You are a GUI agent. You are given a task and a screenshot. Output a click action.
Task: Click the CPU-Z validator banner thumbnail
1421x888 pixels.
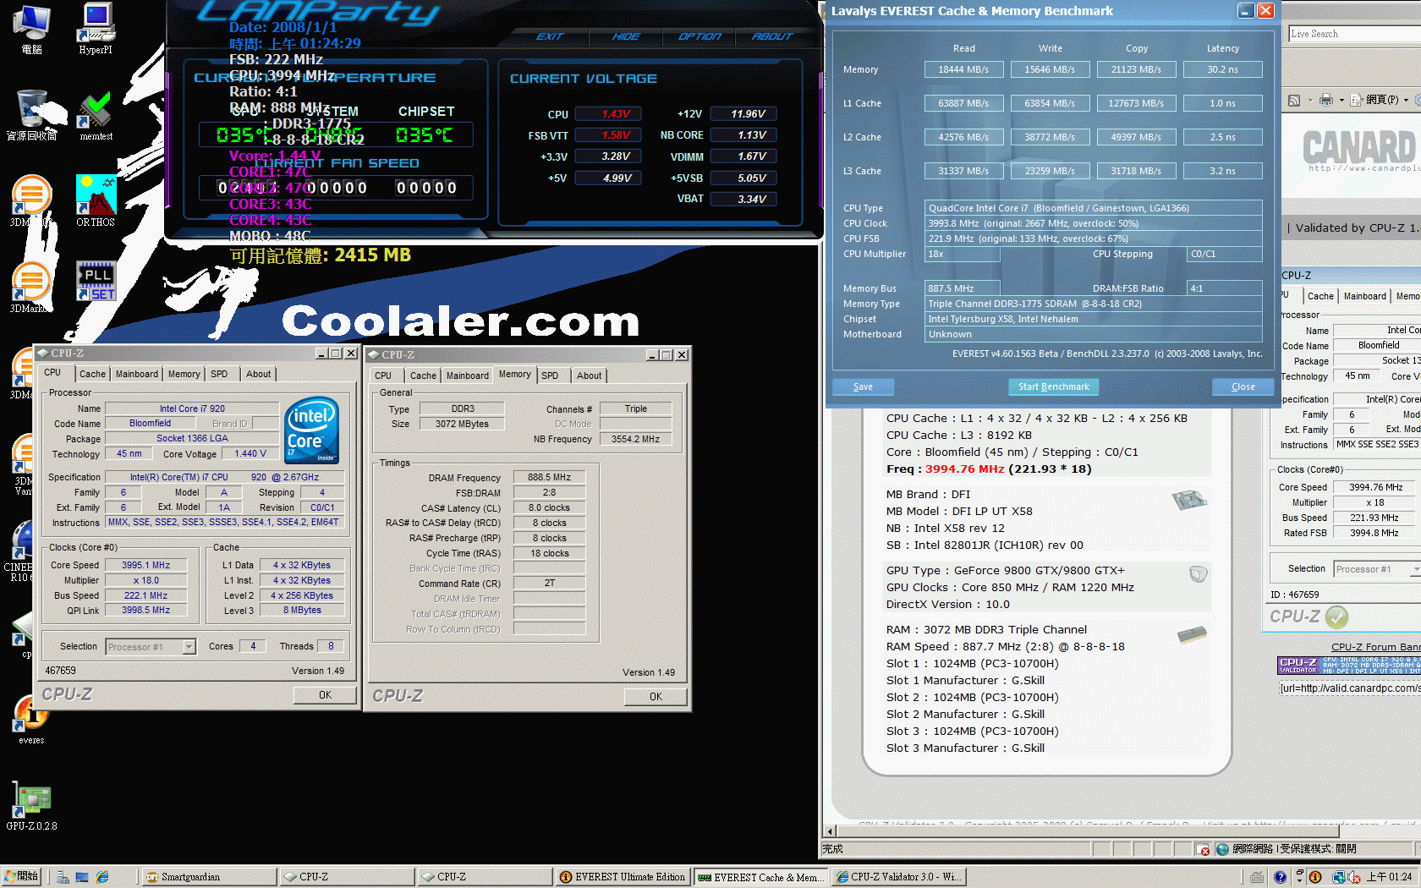[1349, 666]
